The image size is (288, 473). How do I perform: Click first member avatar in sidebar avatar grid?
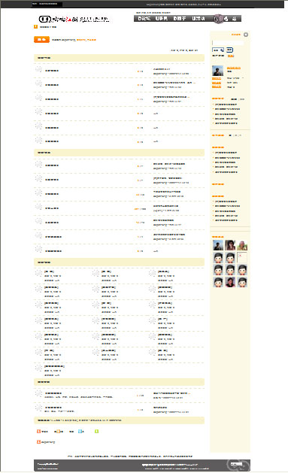pos(218,245)
